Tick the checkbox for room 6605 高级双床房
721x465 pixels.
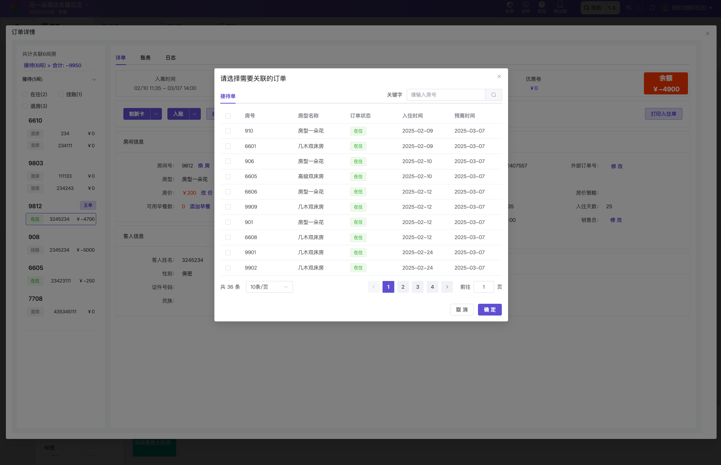tap(228, 177)
